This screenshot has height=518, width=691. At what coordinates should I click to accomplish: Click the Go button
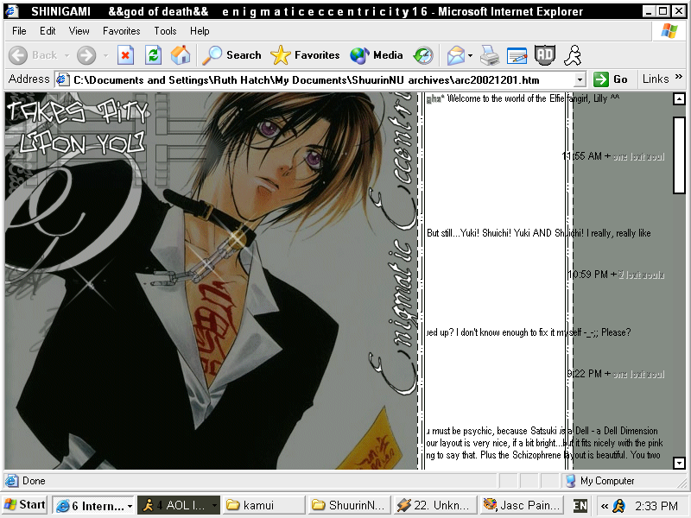coord(611,79)
